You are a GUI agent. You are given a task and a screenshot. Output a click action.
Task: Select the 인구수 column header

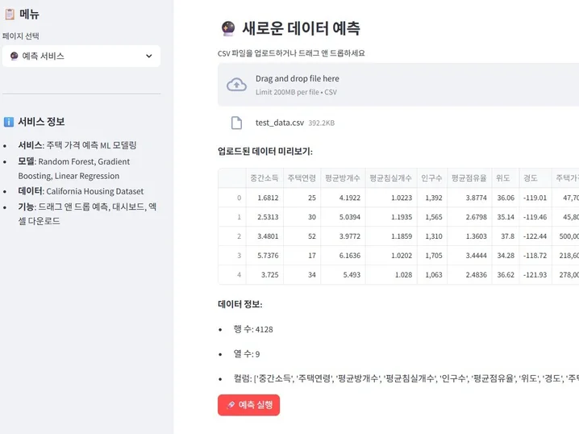coord(431,177)
